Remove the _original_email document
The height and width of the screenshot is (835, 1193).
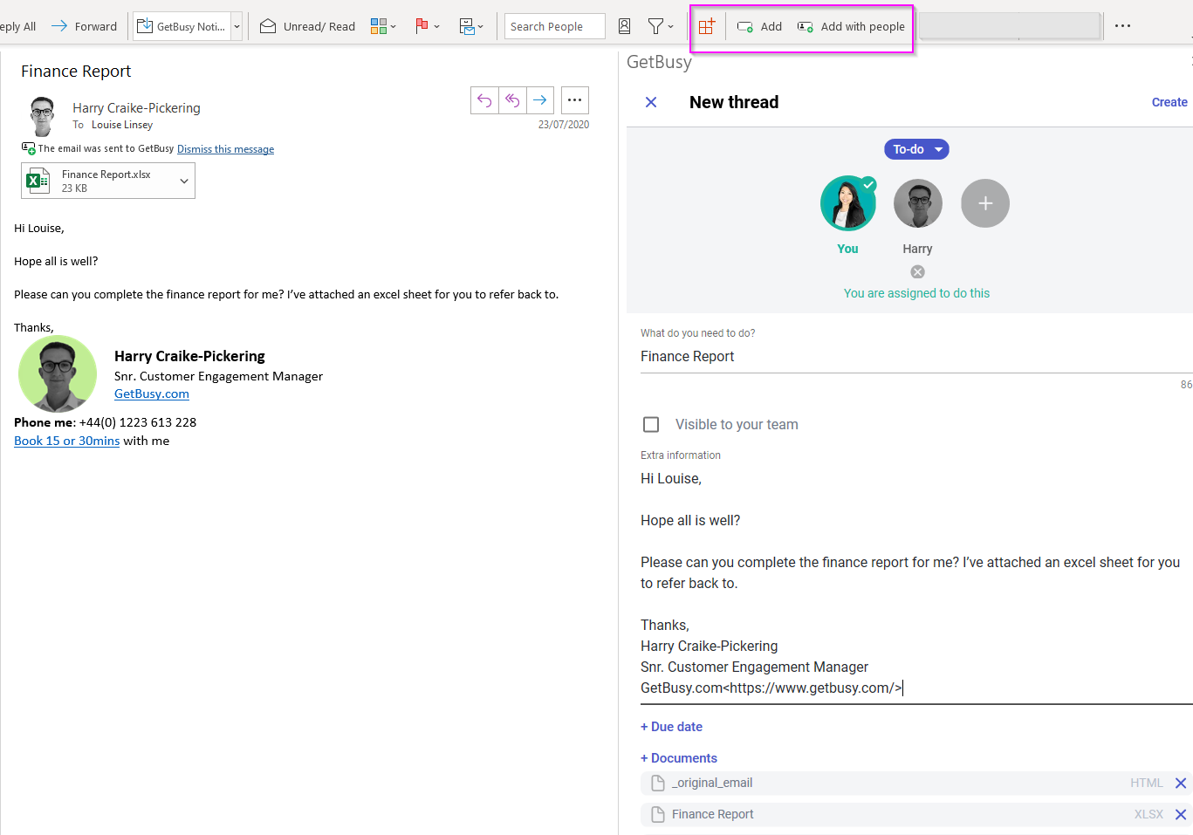(1181, 783)
